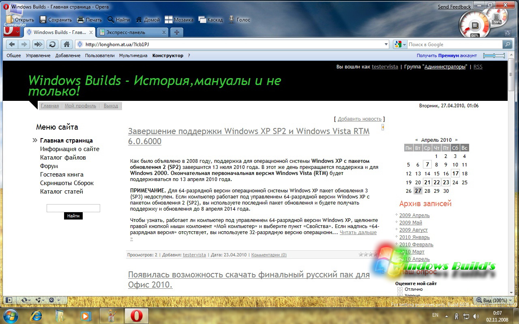The height and width of the screenshot is (324, 519).
Task: Click the Send Feedback link
Action: coord(455,7)
